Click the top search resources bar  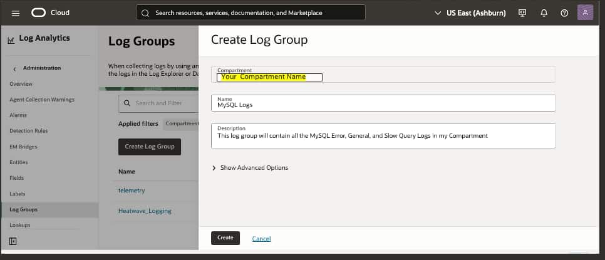click(x=251, y=13)
